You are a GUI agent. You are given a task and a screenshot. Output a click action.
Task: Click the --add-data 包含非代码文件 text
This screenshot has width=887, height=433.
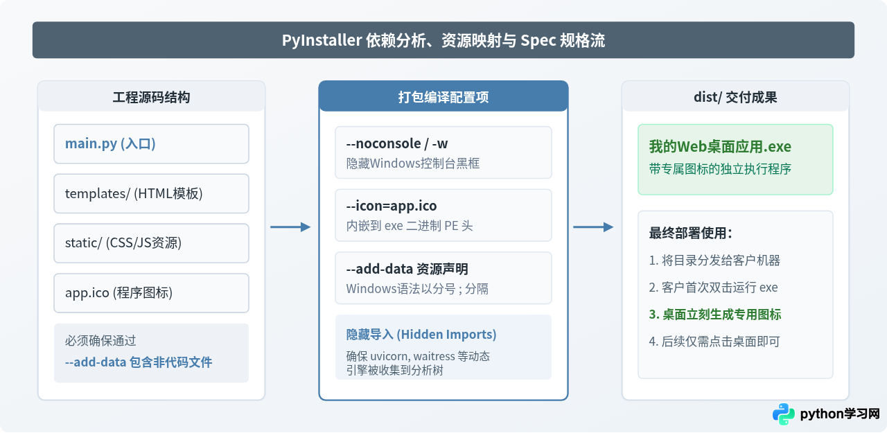coord(139,362)
